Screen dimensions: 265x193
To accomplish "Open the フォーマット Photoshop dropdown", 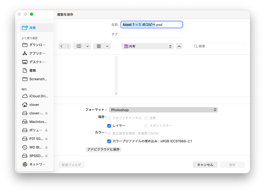I will (163, 110).
